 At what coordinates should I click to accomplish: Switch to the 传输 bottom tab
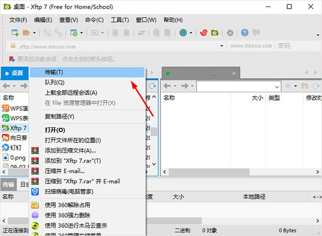[9, 185]
